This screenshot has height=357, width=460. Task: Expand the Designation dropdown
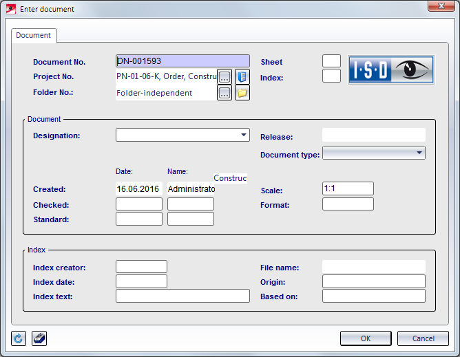(182, 135)
